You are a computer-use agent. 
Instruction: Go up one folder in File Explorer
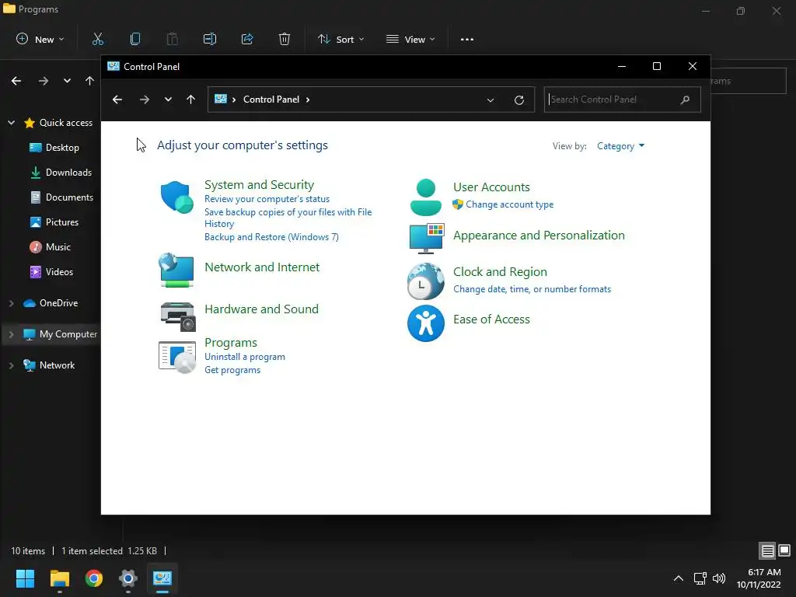90,81
